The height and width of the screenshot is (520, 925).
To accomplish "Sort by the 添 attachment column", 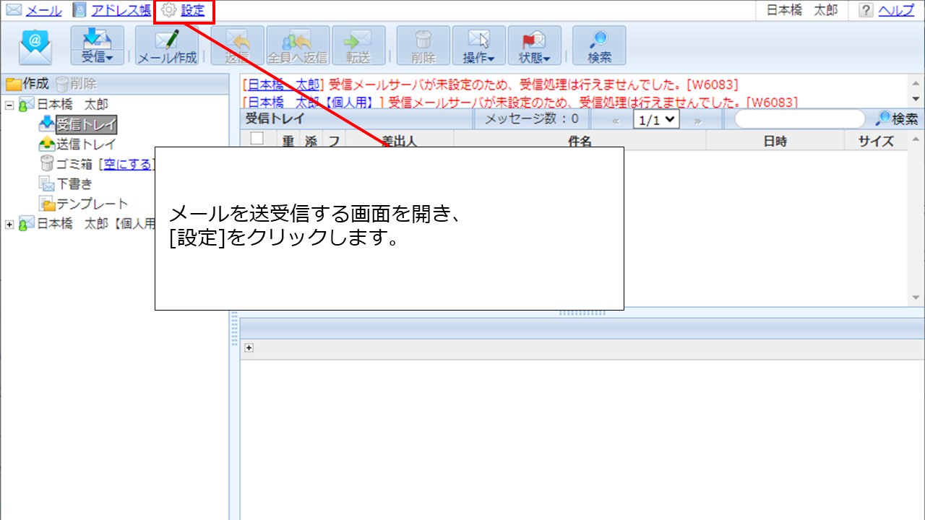I will pos(311,141).
